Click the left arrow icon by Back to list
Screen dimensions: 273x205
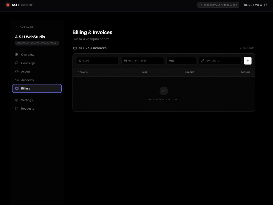coord(17,27)
